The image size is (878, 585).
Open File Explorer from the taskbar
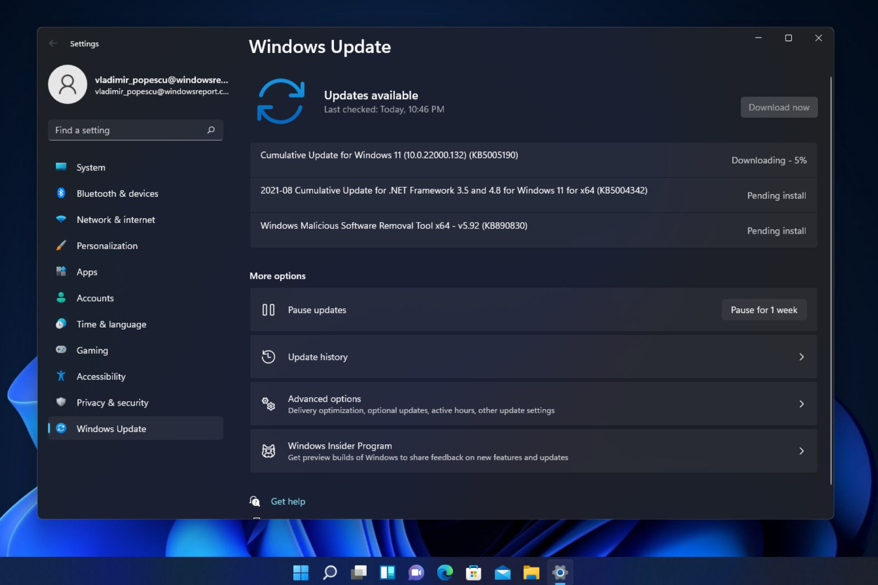click(531, 572)
